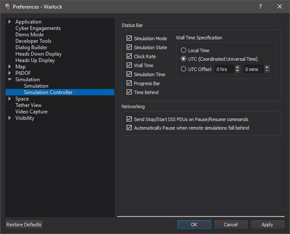Open Dialog Builder preferences
Viewport: 290px width, 234px height.
(x=31, y=47)
